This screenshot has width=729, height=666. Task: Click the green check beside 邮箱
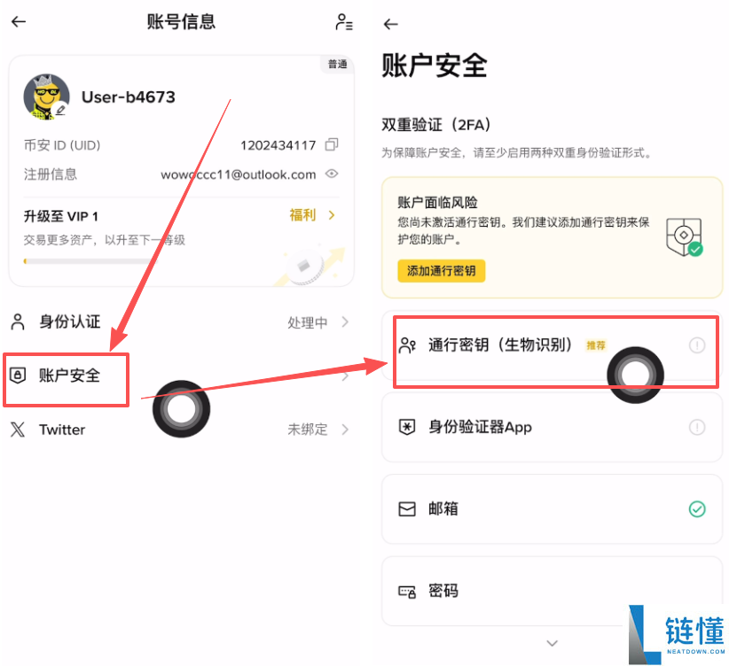(697, 509)
